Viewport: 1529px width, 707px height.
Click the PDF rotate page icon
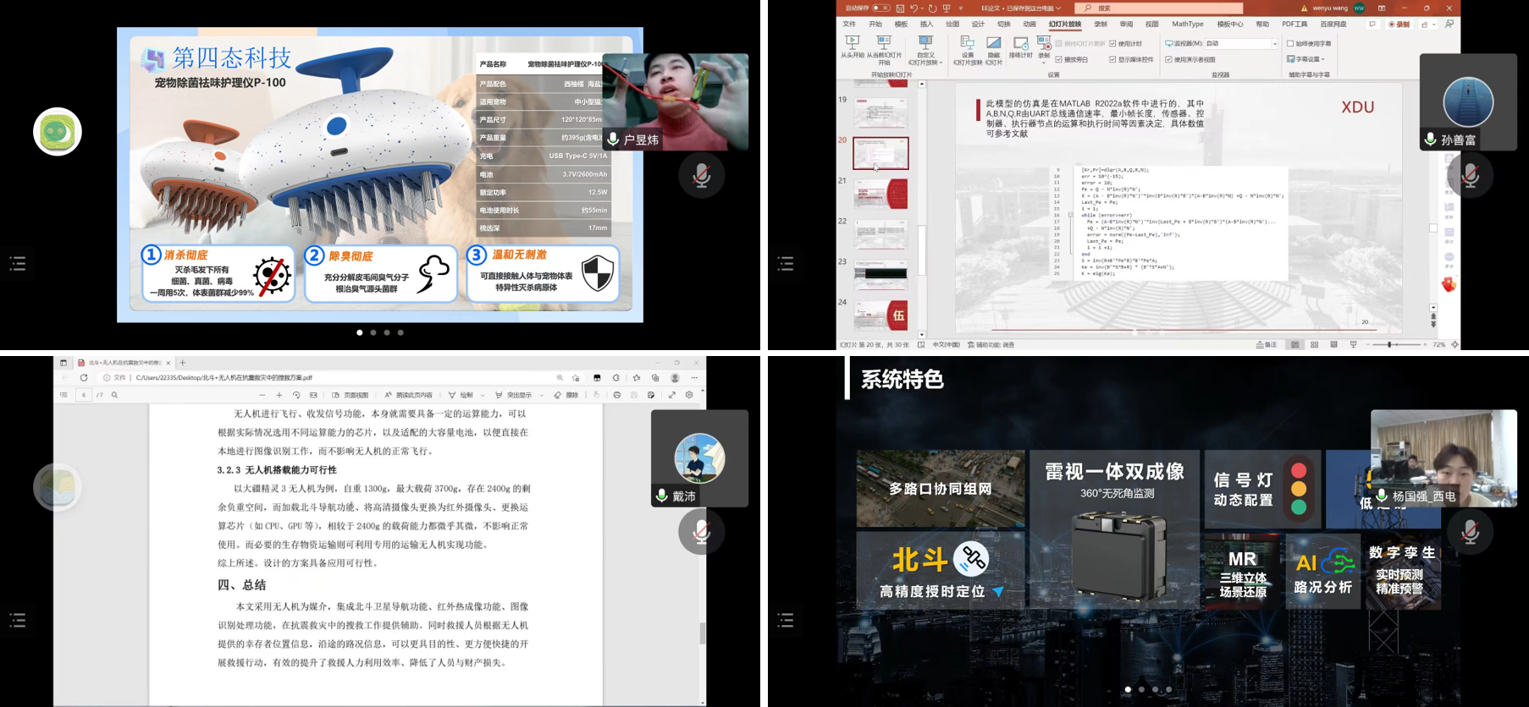(296, 395)
